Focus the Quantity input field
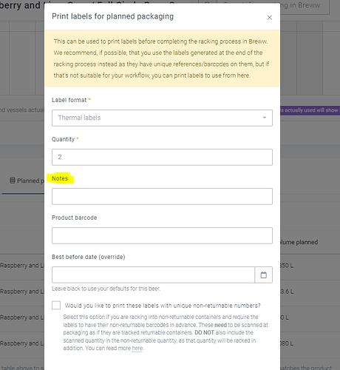340x370 pixels. coord(162,157)
